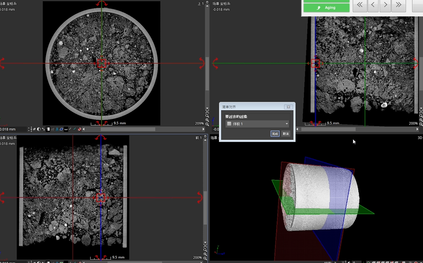
Task: Click the top-right view horizontal slice scrollbar
Action: pyautogui.click(x=328, y=129)
